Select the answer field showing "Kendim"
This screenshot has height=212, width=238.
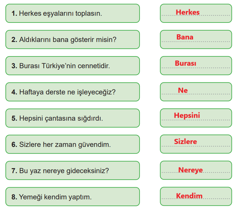(196, 197)
